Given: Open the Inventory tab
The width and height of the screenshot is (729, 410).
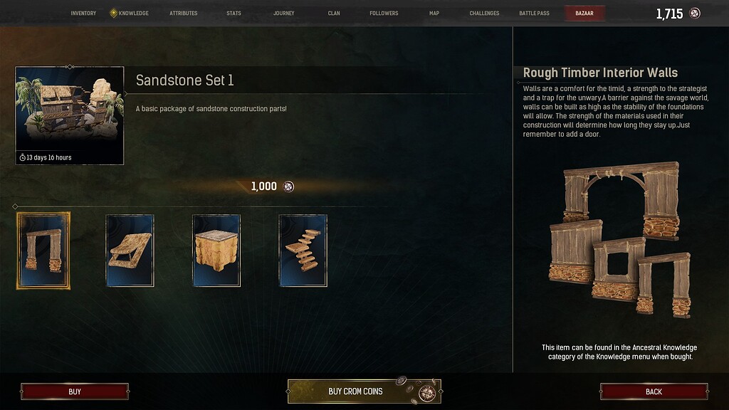Looking at the screenshot, I should click(83, 13).
